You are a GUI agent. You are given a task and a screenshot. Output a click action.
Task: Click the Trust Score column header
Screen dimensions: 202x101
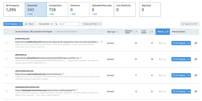pyautogui.click(x=147, y=32)
